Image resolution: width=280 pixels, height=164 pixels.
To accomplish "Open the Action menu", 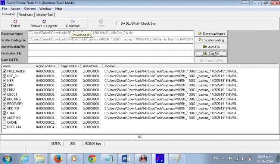I will 15,9.
